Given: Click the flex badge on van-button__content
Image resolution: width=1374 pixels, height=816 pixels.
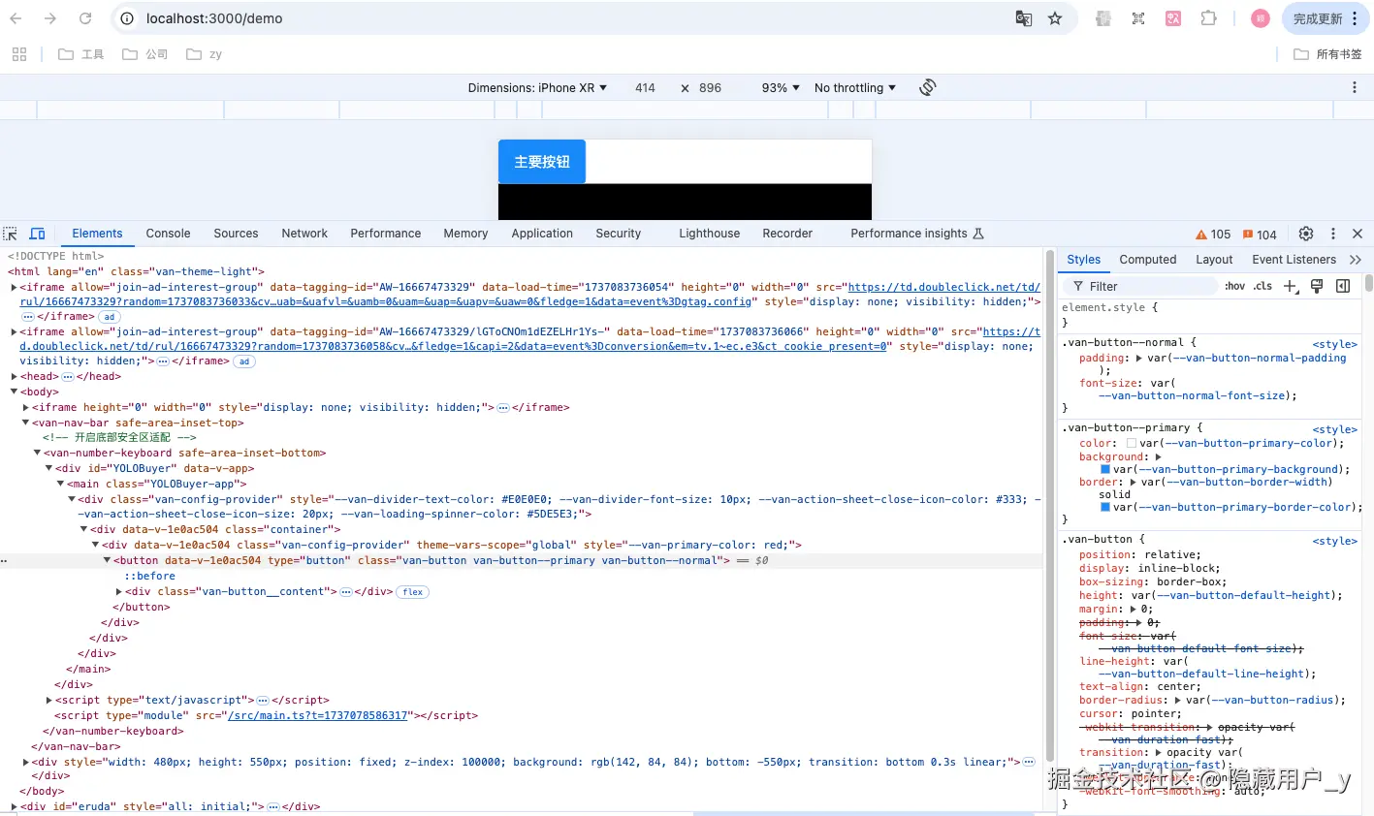Looking at the screenshot, I should point(413,592).
